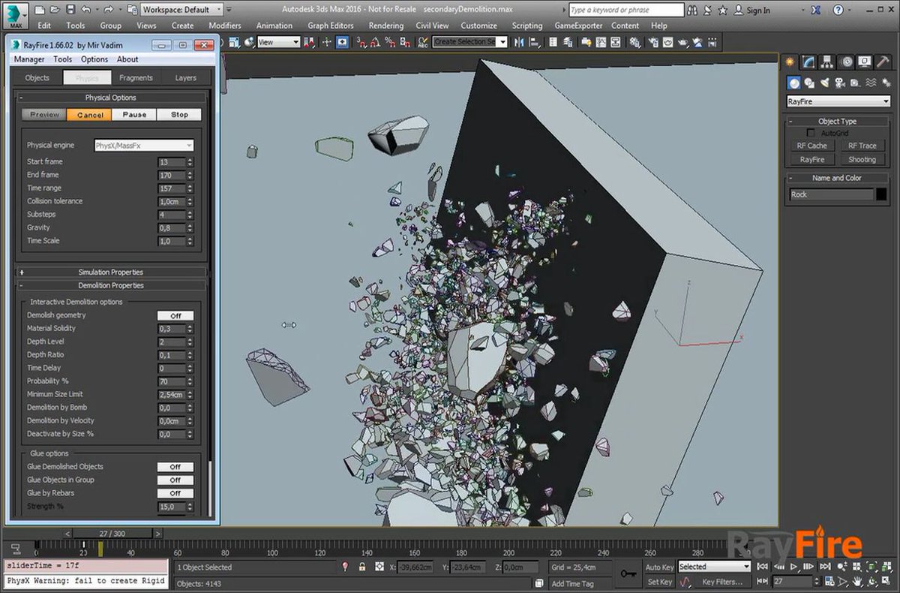Toggle Glue by Rebars Off button
Screen dimensions: 900x593
tap(175, 493)
